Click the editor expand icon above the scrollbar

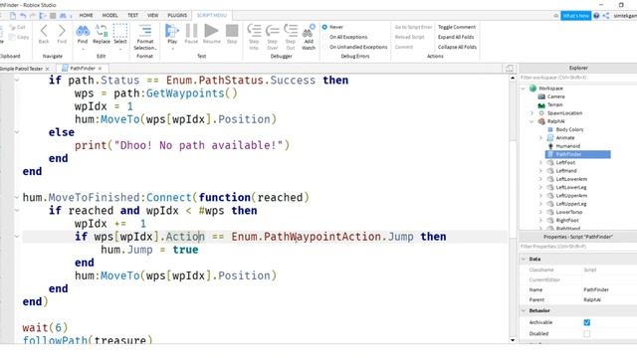tap(510, 69)
